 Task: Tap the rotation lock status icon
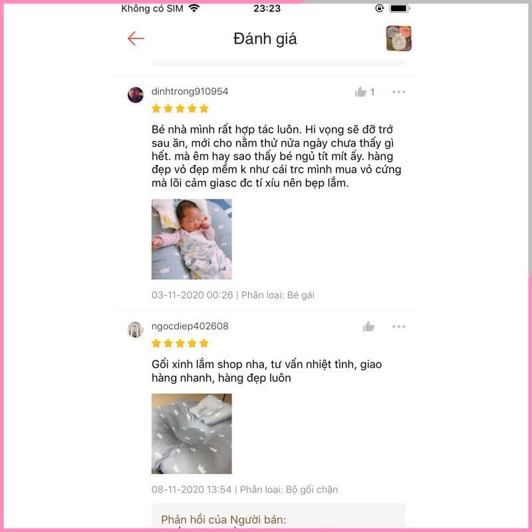click(x=379, y=8)
